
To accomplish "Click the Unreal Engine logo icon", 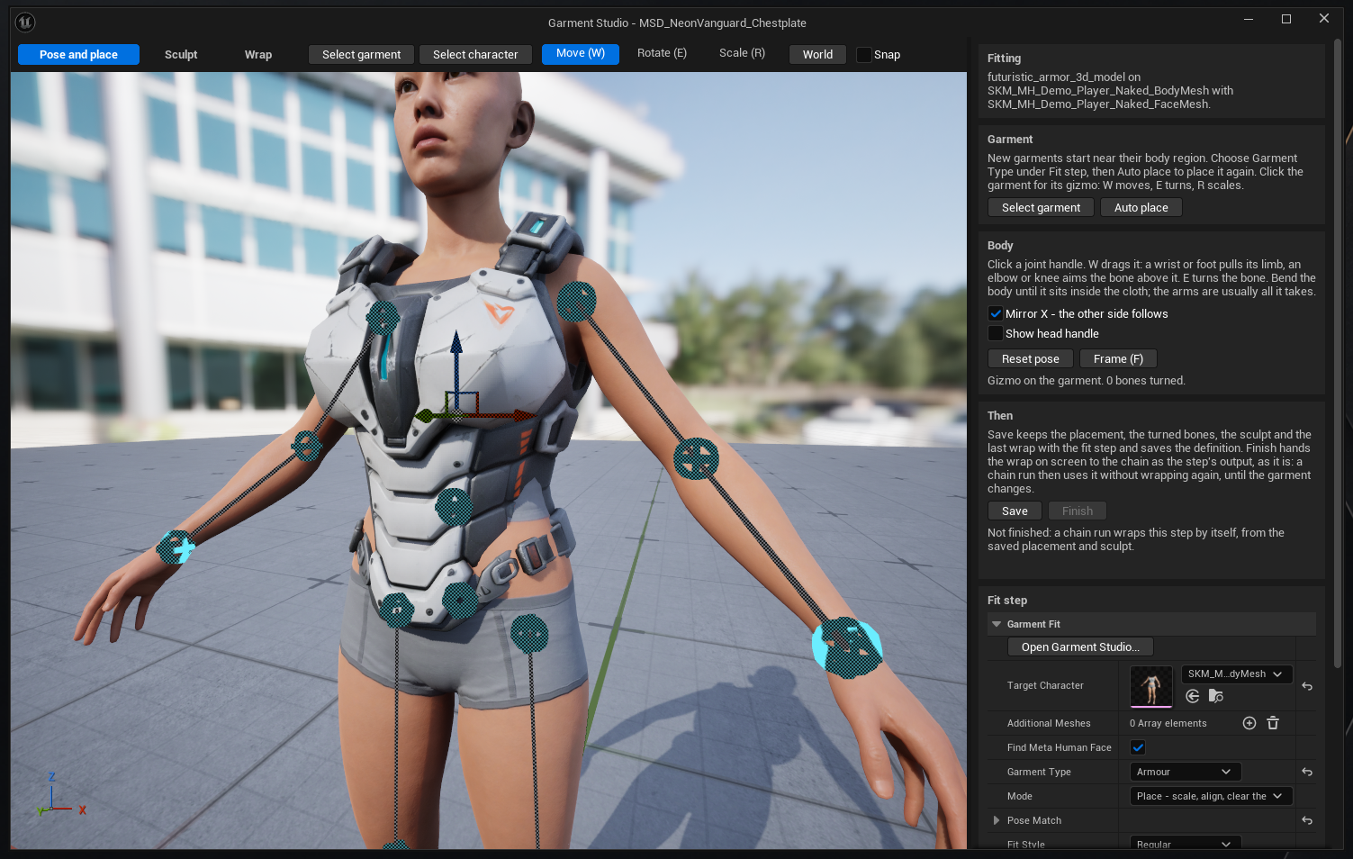I will [25, 23].
